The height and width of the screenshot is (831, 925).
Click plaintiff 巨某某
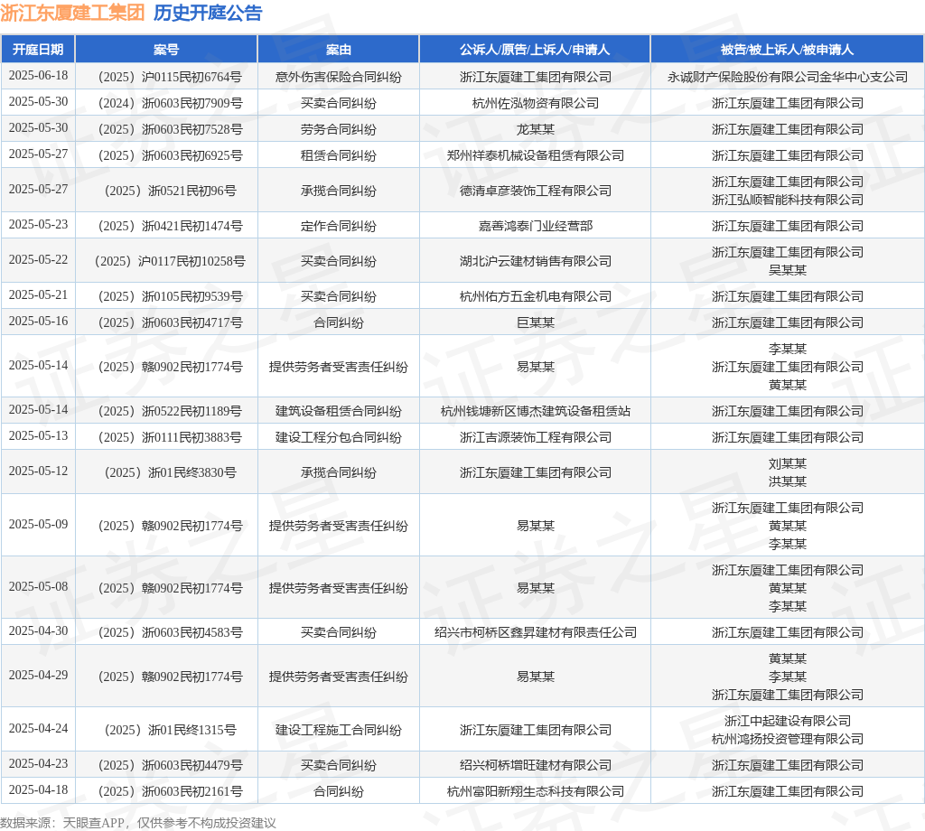pyautogui.click(x=536, y=322)
